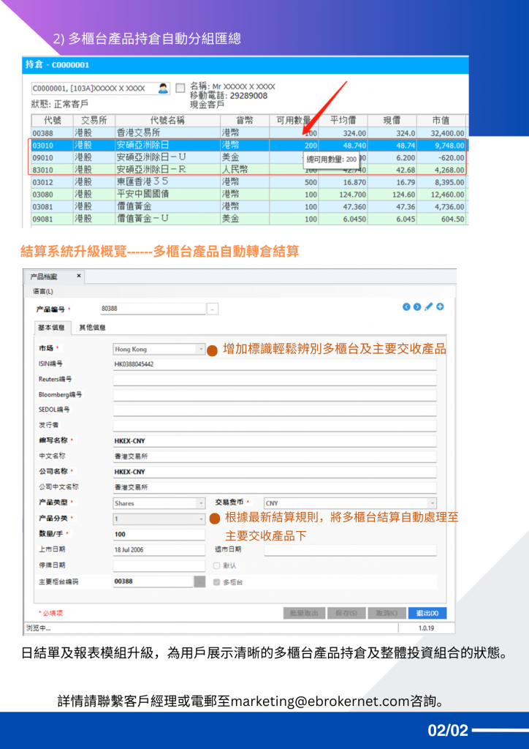Toggle the 默认 checkbox
Image resolution: width=529 pixels, height=749 pixels.
(216, 565)
